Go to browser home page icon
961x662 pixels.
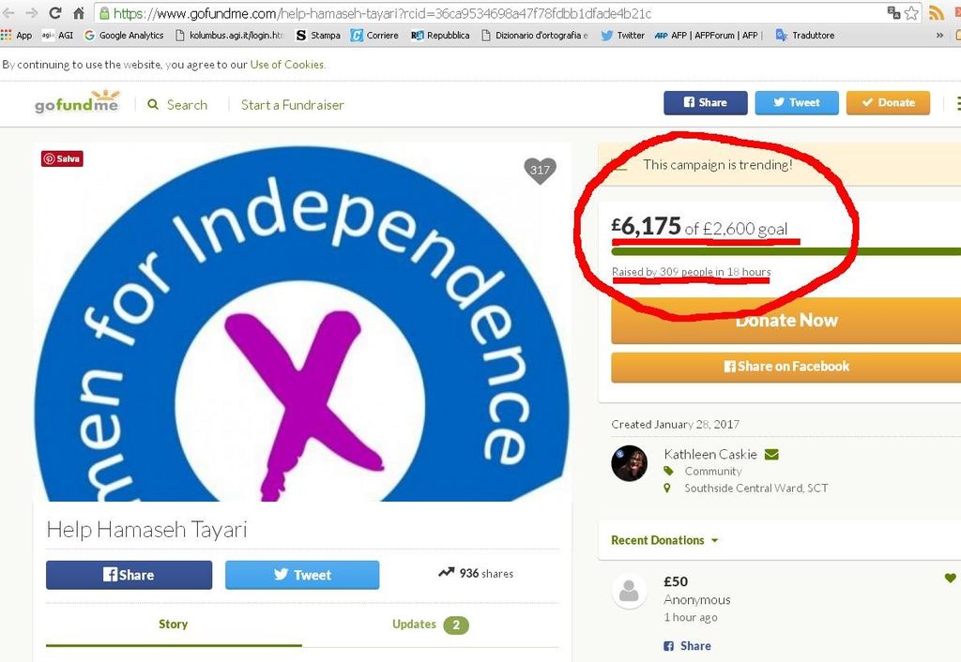pos(79,13)
